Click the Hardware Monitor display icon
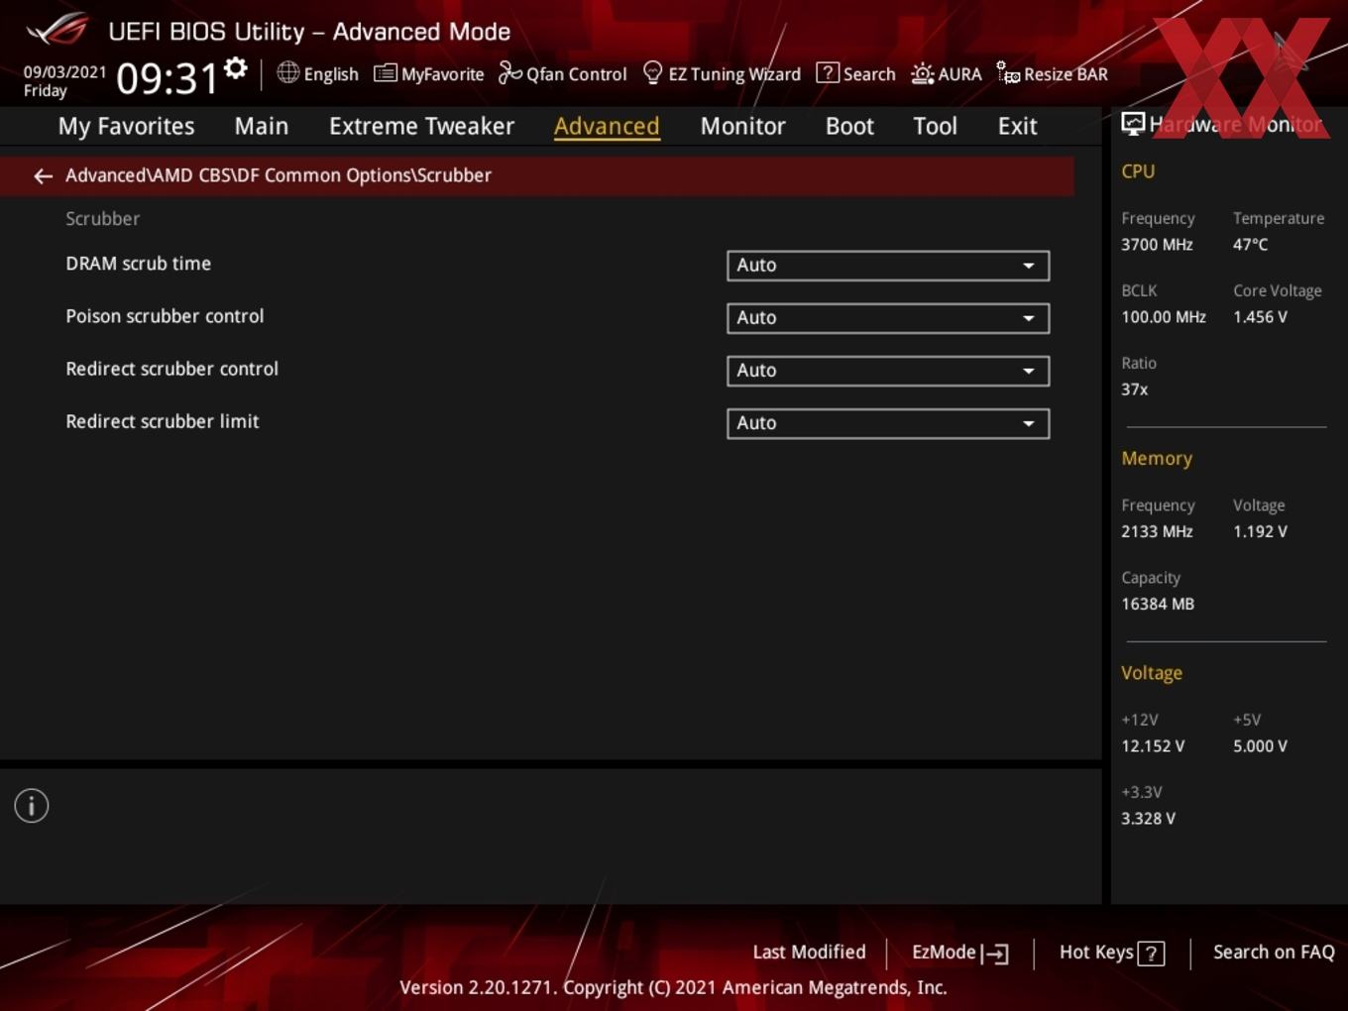 (x=1133, y=124)
